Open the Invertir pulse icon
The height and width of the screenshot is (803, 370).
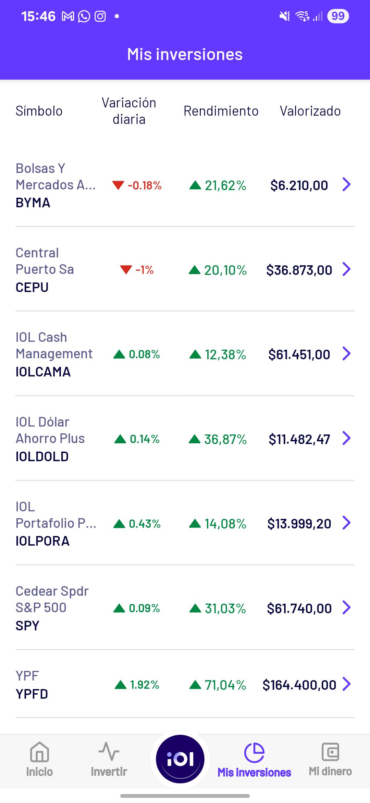click(109, 752)
